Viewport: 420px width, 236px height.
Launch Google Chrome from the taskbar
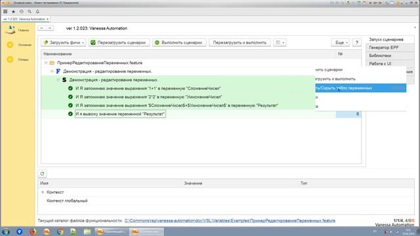point(60,231)
